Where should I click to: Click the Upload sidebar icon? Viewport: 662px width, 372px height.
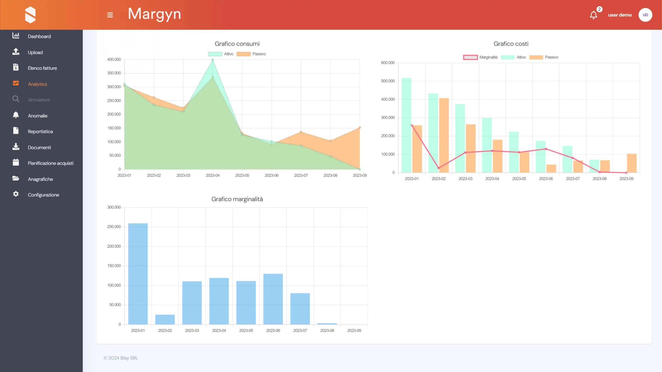coord(16,52)
